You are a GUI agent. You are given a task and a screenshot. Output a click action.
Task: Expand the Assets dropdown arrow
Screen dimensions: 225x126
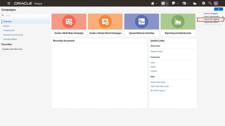point(178,4)
